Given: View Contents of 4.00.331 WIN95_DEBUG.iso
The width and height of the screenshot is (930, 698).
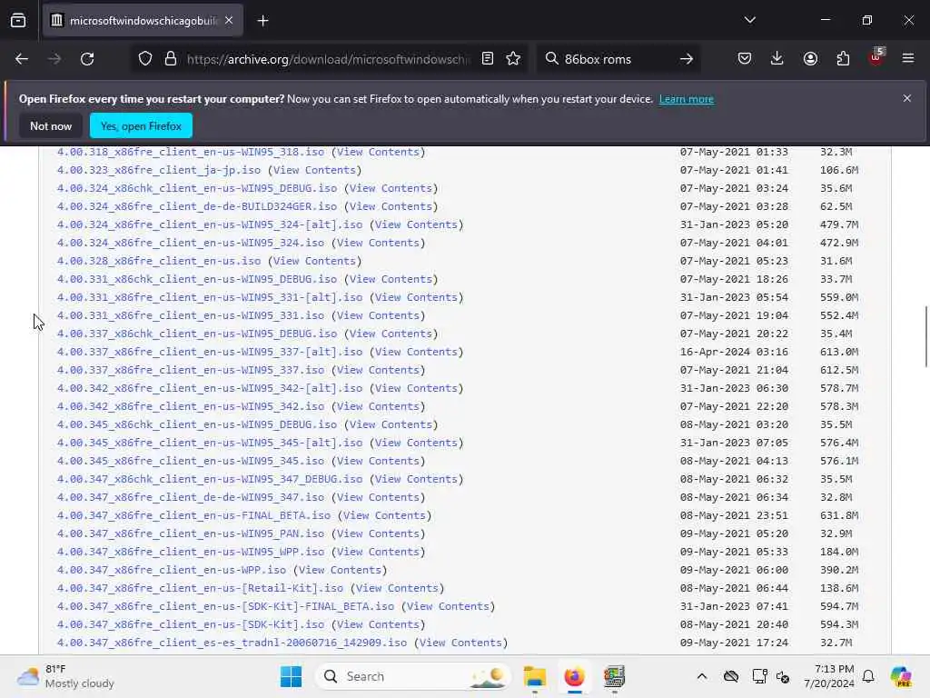Looking at the screenshot, I should tap(391, 279).
